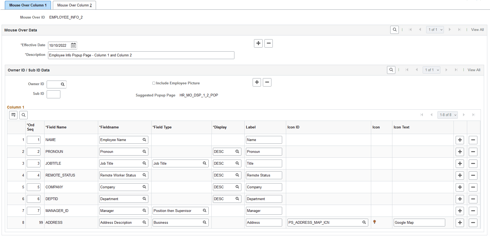Go to last page of Column 1 grid
This screenshot has width=490, height=238.
(474, 115)
